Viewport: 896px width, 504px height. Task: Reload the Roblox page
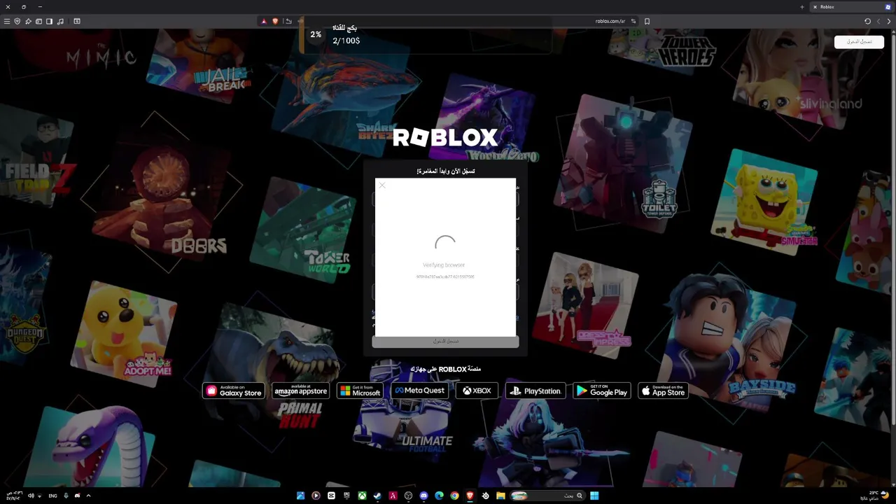(867, 21)
